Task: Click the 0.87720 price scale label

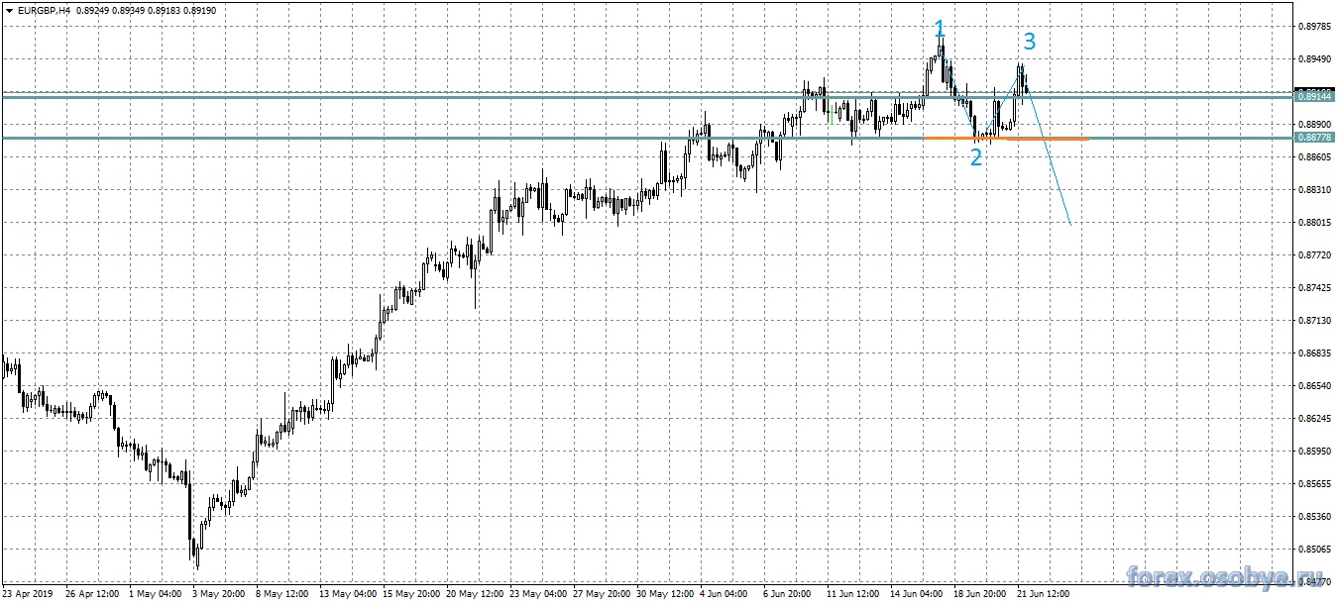Action: click(x=1315, y=255)
